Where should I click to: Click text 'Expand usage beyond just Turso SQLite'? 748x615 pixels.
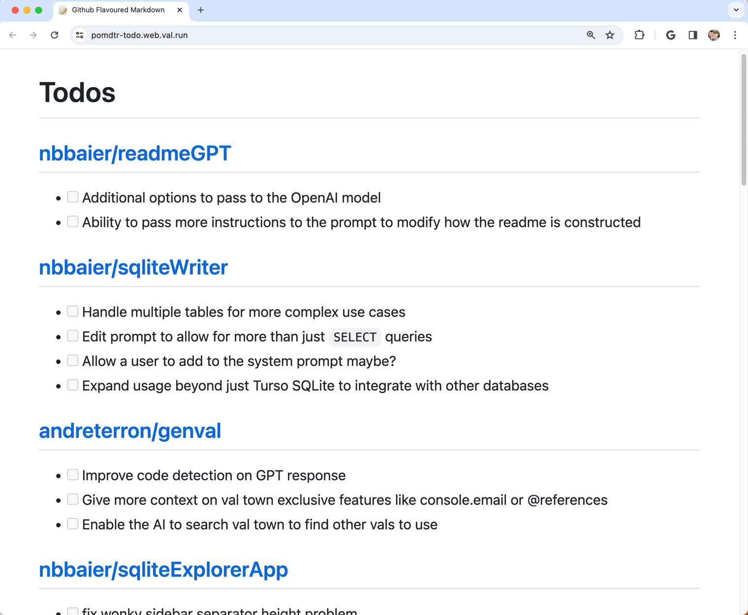pos(209,386)
